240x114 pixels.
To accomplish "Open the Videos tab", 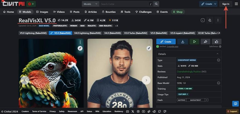I will (x=59, y=12).
